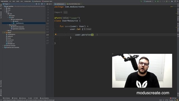Open the Services tab at bottom
The width and height of the screenshot is (179, 101).
coord(23,98)
